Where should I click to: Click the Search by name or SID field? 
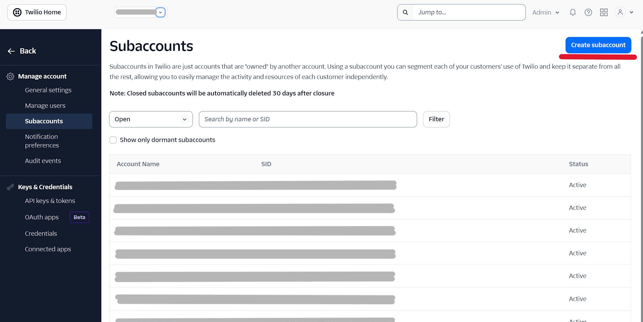307,119
